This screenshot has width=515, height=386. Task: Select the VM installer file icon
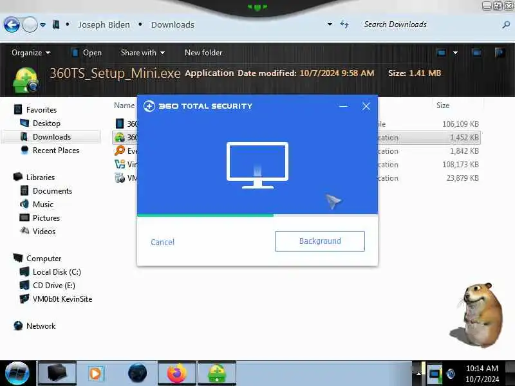[120, 178]
